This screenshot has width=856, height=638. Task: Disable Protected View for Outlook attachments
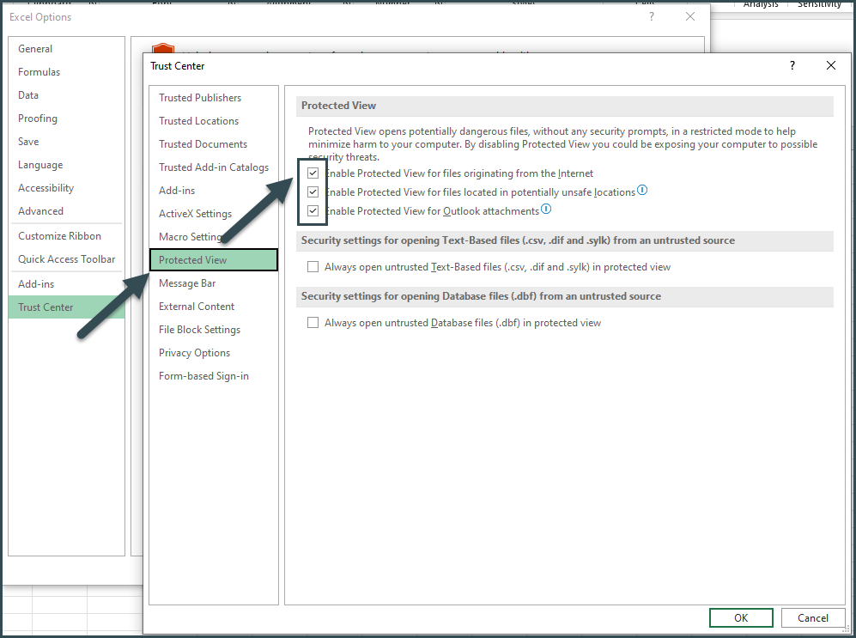click(x=313, y=210)
